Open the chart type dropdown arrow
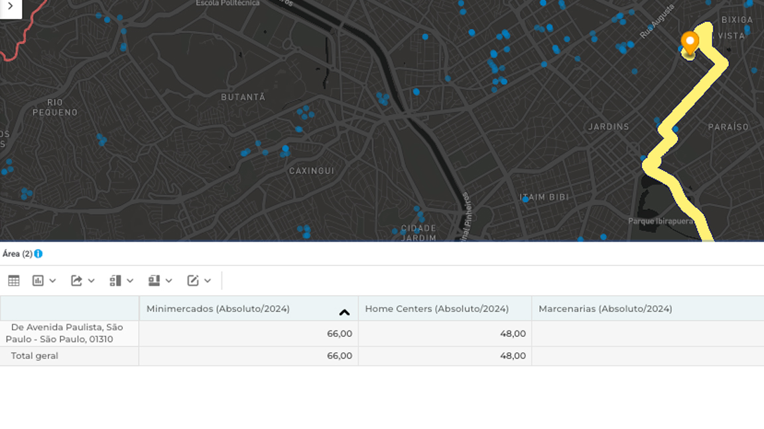Screen dimensions: 764x429 53,281
